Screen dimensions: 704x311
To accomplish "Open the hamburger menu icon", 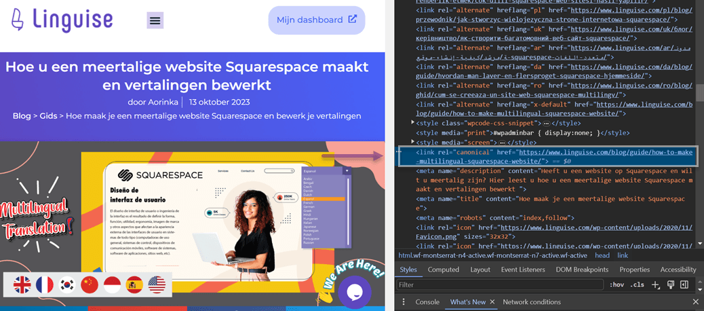I will [x=155, y=20].
